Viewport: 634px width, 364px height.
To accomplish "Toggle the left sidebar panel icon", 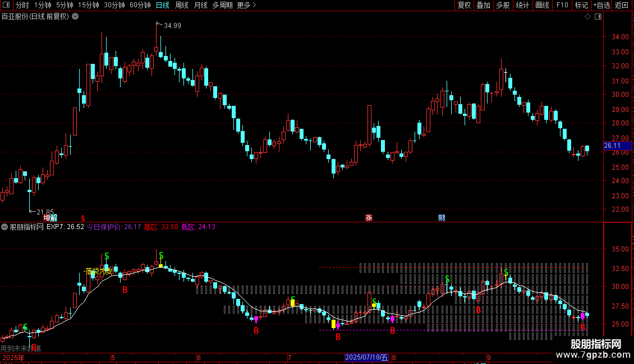I will (6, 5).
